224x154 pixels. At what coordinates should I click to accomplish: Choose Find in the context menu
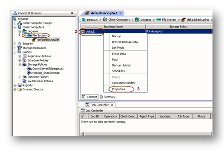(x=126, y=59)
